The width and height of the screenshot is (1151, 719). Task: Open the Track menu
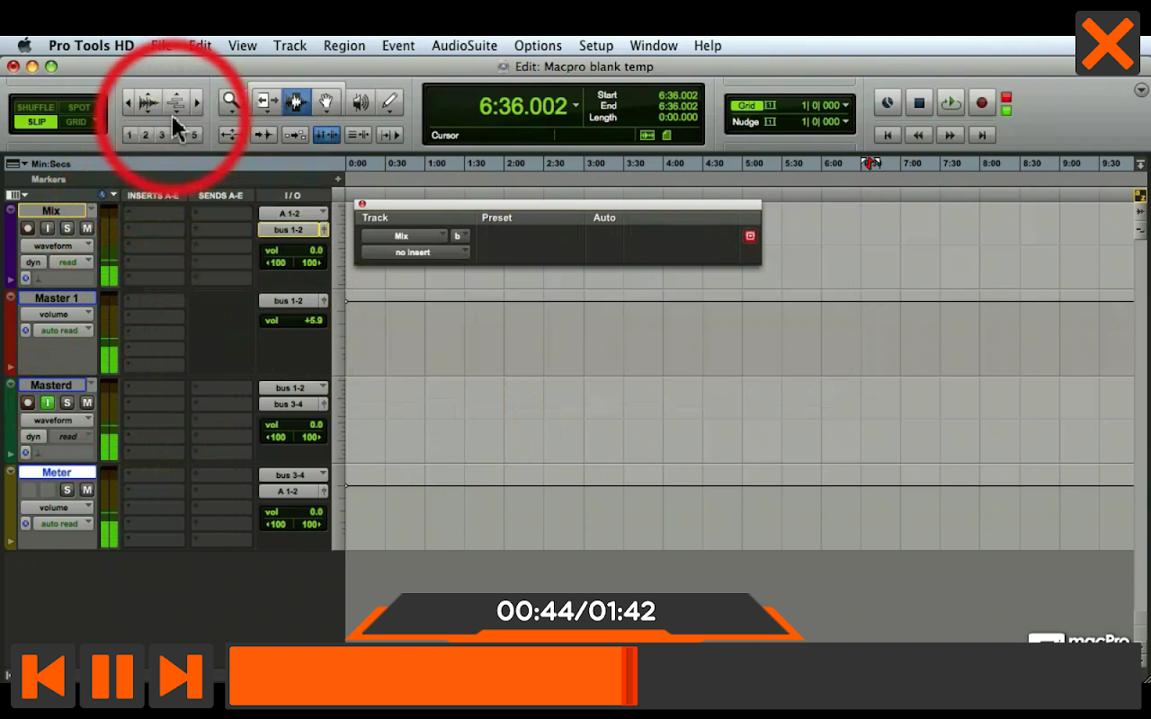coord(290,46)
